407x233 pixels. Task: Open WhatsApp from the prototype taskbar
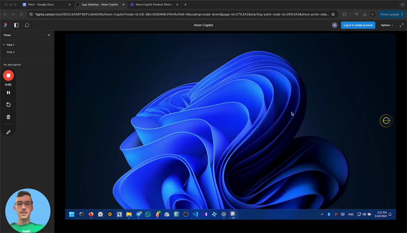click(148, 214)
